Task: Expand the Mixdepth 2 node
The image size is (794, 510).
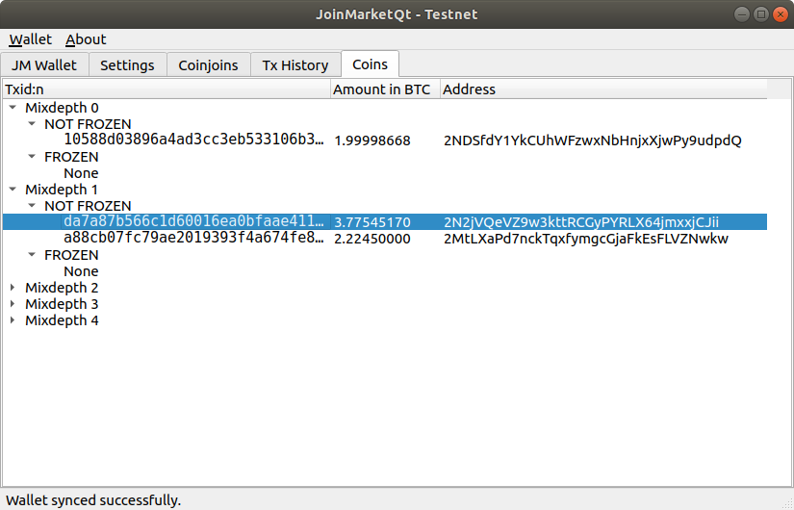Action: (13, 288)
